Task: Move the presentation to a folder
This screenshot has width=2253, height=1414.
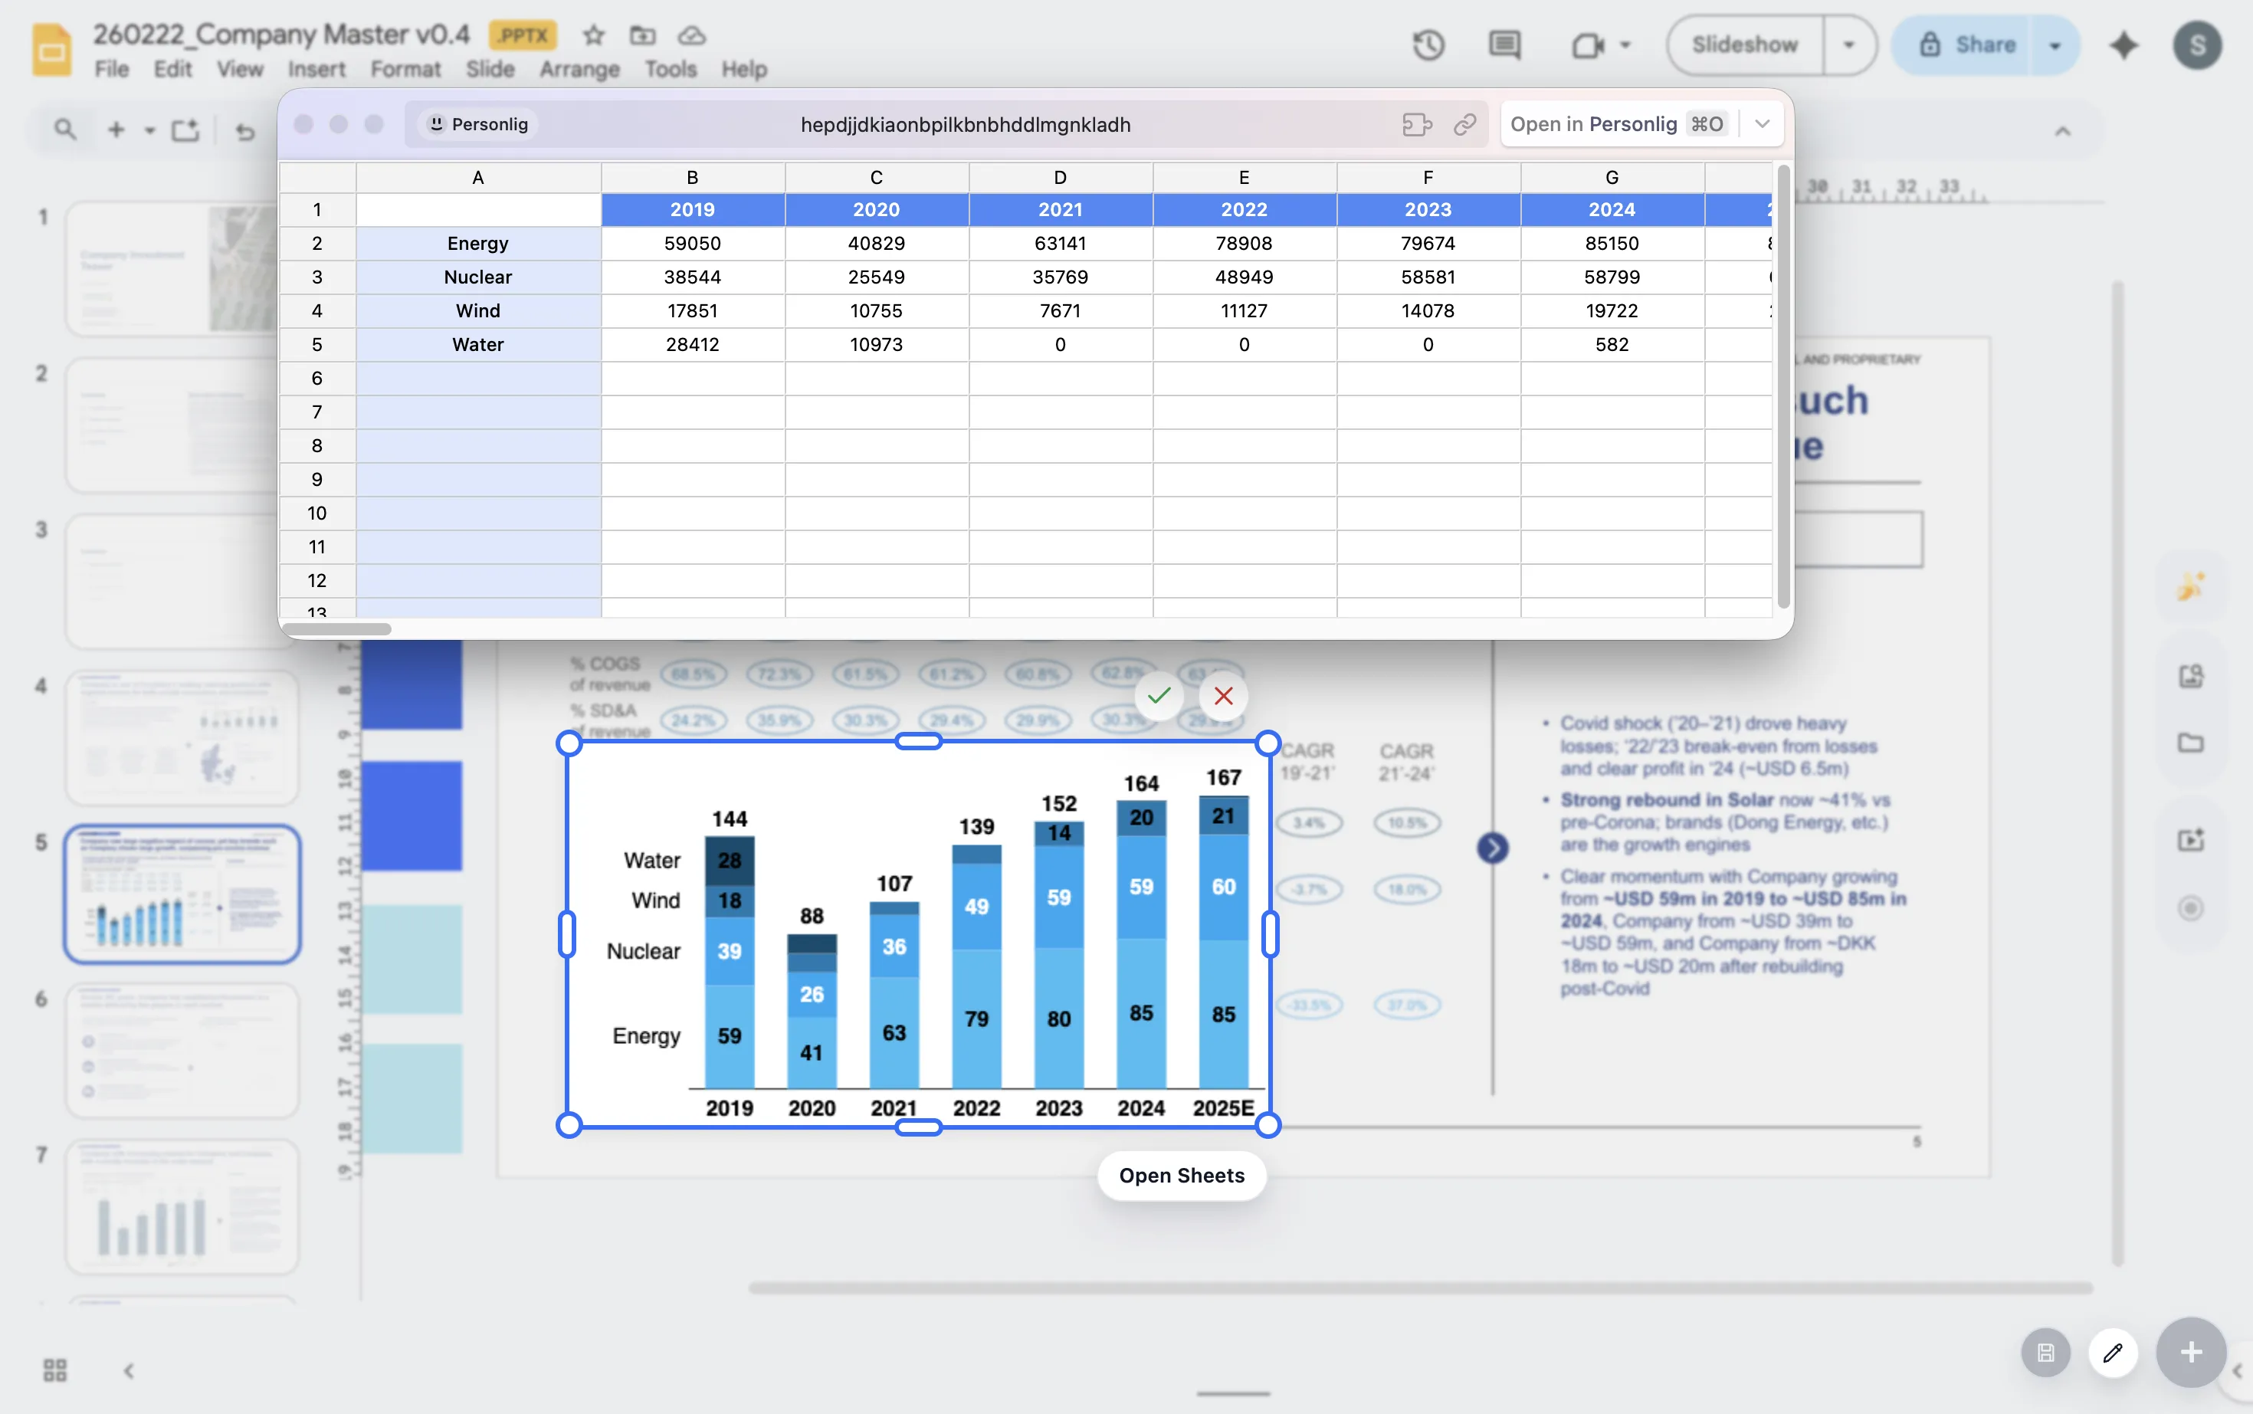Action: tap(642, 37)
